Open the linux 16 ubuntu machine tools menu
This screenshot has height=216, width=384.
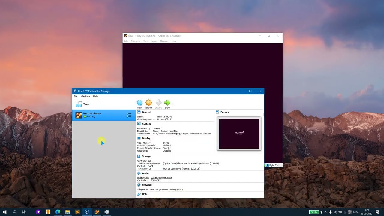pos(129,115)
